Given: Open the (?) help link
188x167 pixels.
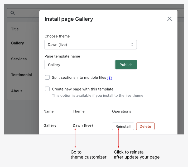Looking at the screenshot, I should 109,78.
